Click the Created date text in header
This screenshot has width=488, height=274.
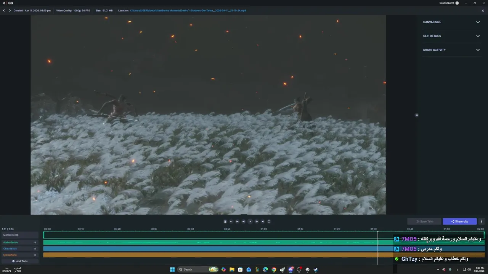coord(32,11)
